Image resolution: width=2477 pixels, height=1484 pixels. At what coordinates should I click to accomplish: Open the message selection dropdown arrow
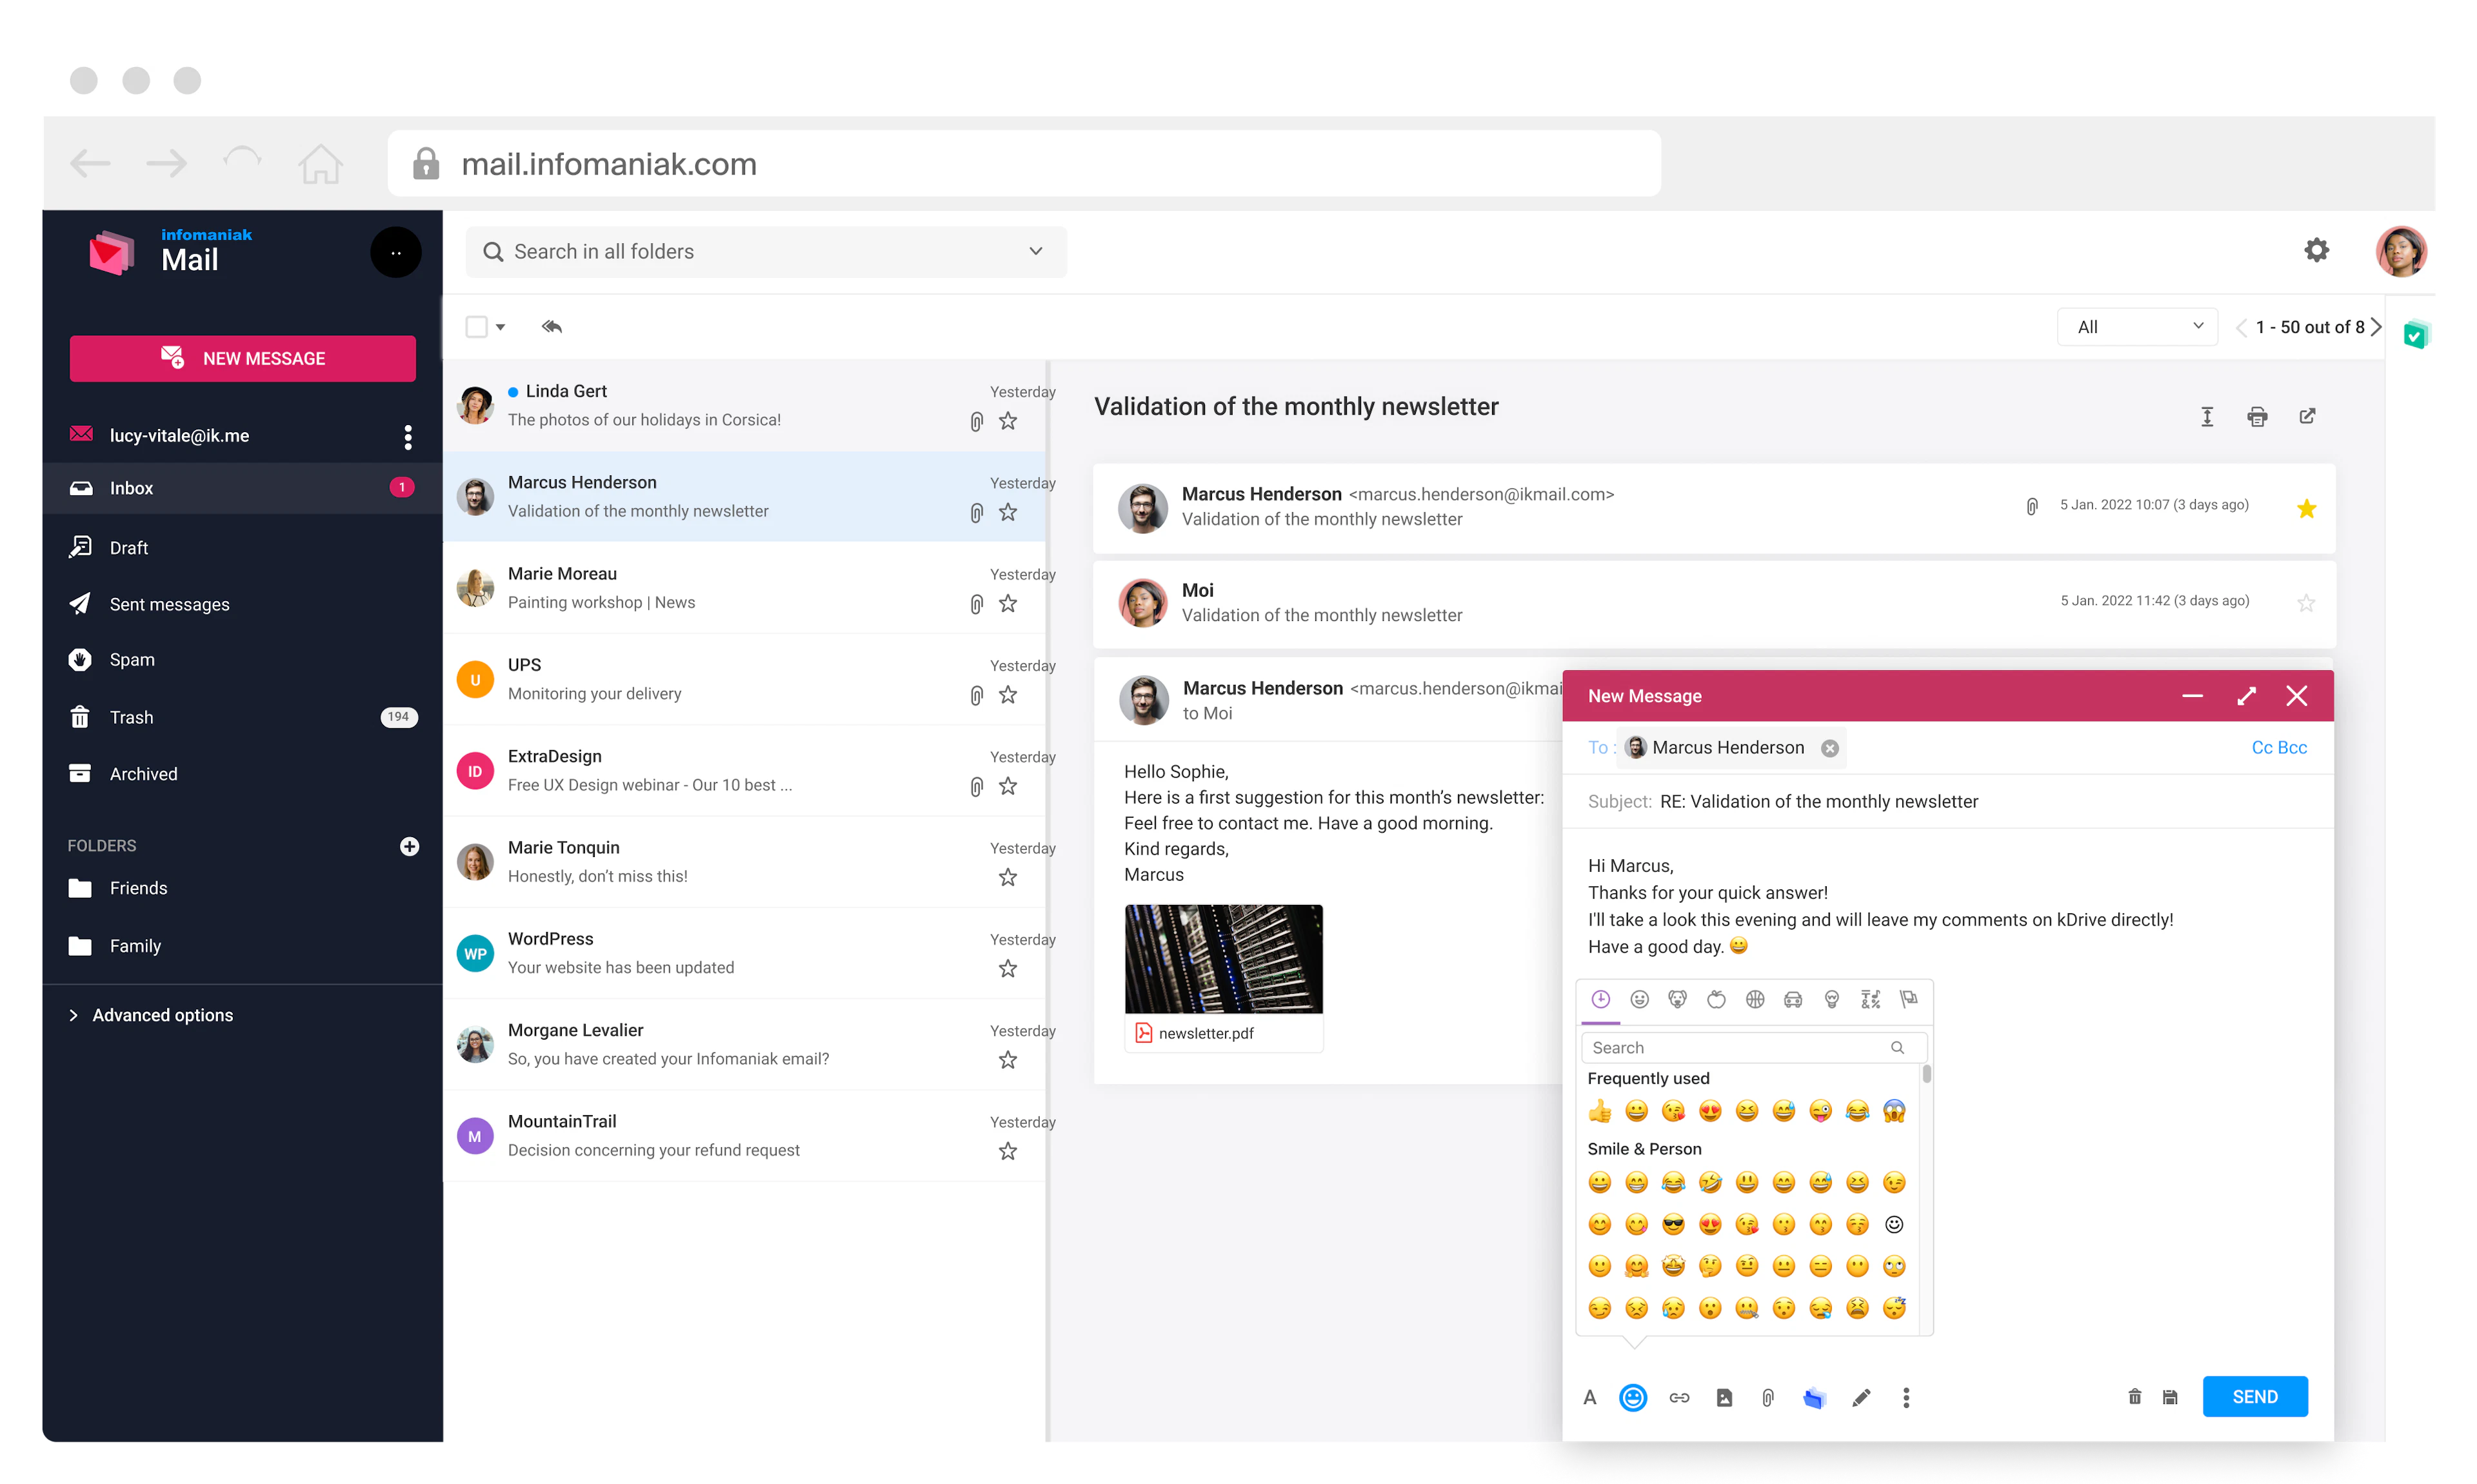500,326
